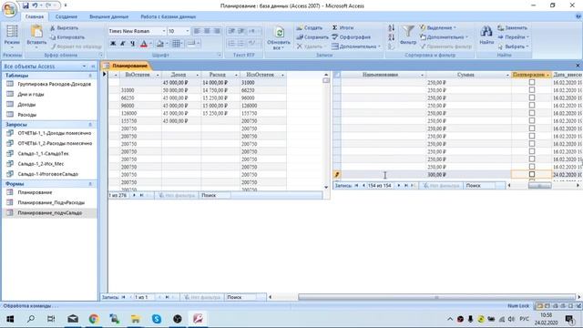Screen dimensions: 583x328
Task: Click Перейти button in Найти group
Action: click(x=513, y=37)
